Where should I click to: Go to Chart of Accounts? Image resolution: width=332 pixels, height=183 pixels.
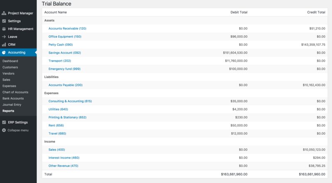tap(15, 92)
